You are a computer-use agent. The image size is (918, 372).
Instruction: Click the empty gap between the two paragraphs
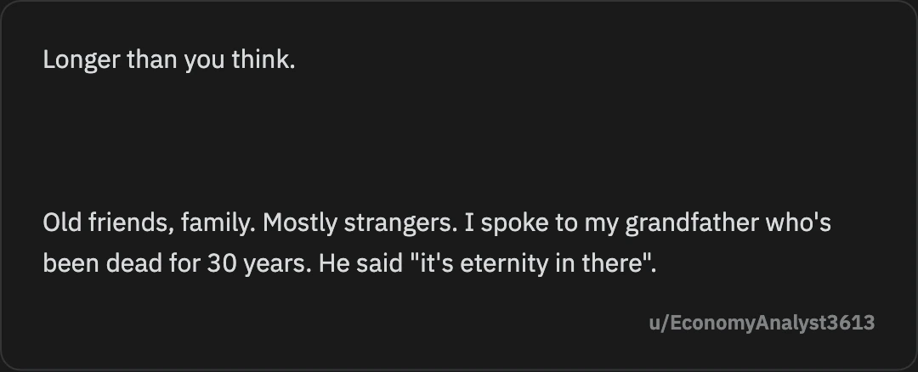[x=459, y=141]
